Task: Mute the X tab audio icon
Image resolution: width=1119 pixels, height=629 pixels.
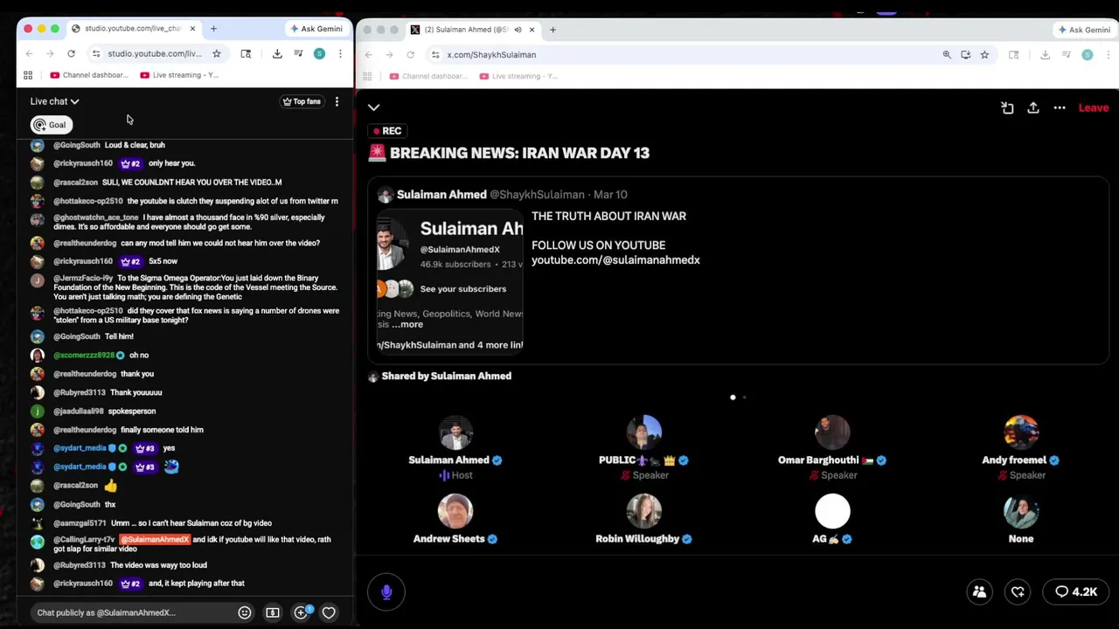Action: pos(518,30)
